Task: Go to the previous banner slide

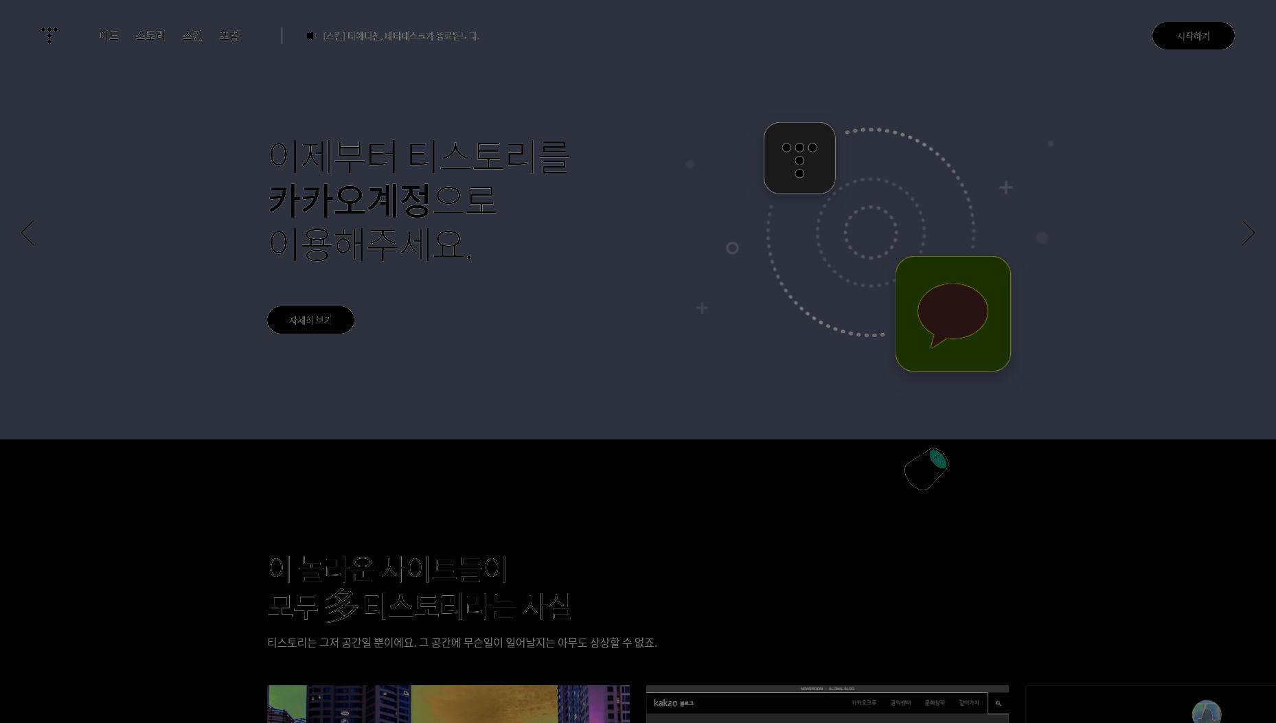Action: (x=27, y=233)
